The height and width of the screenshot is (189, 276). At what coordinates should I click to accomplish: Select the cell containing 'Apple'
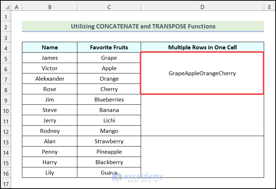click(109, 68)
